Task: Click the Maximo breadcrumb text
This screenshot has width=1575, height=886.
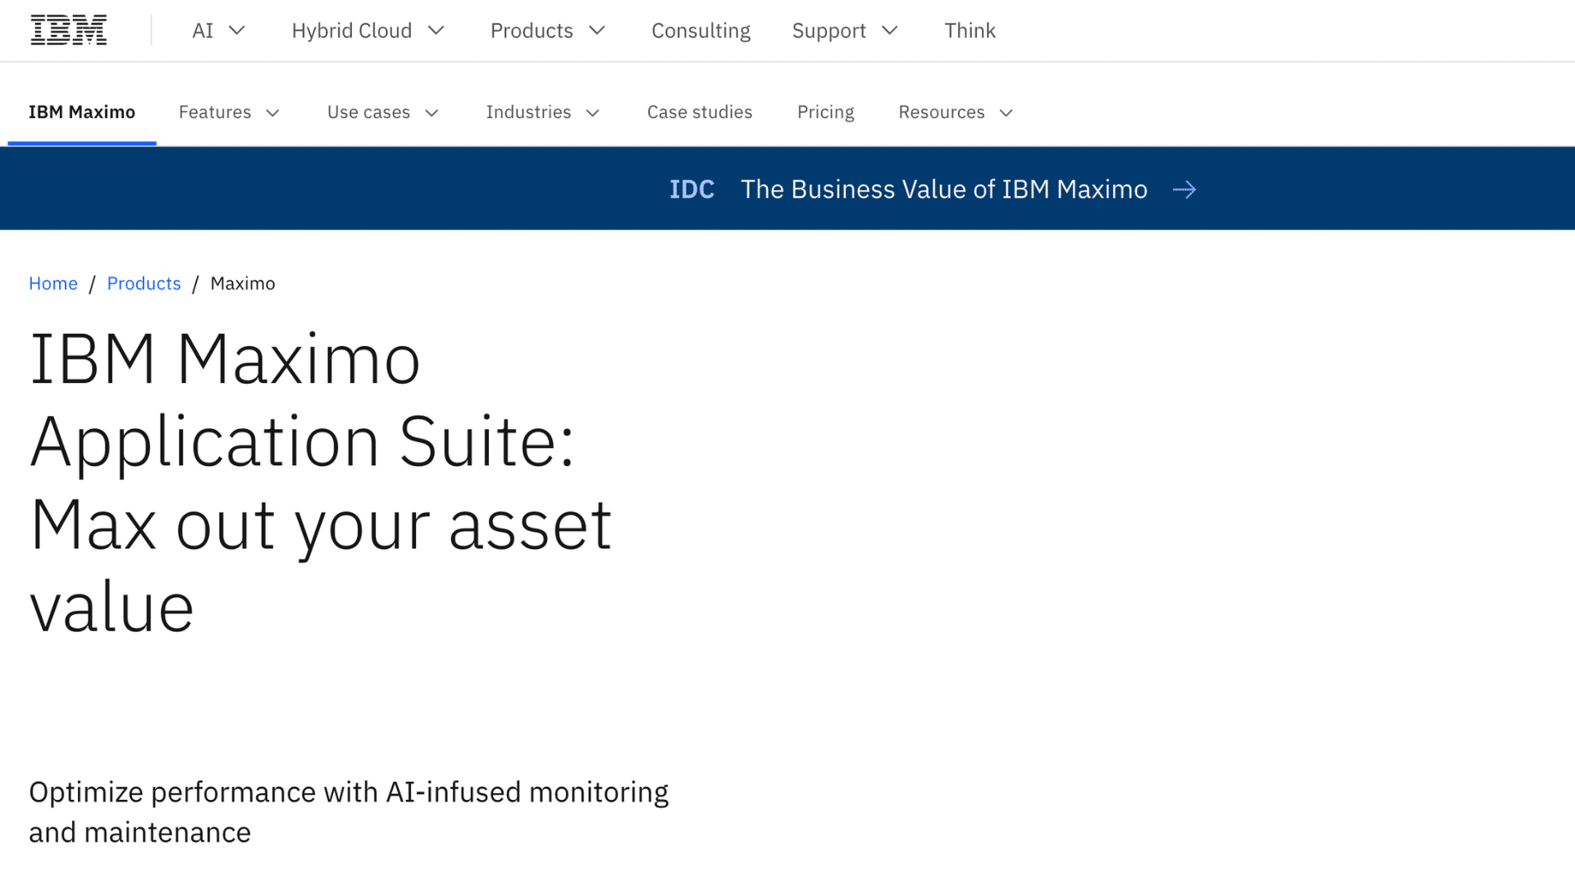Action: coord(242,283)
